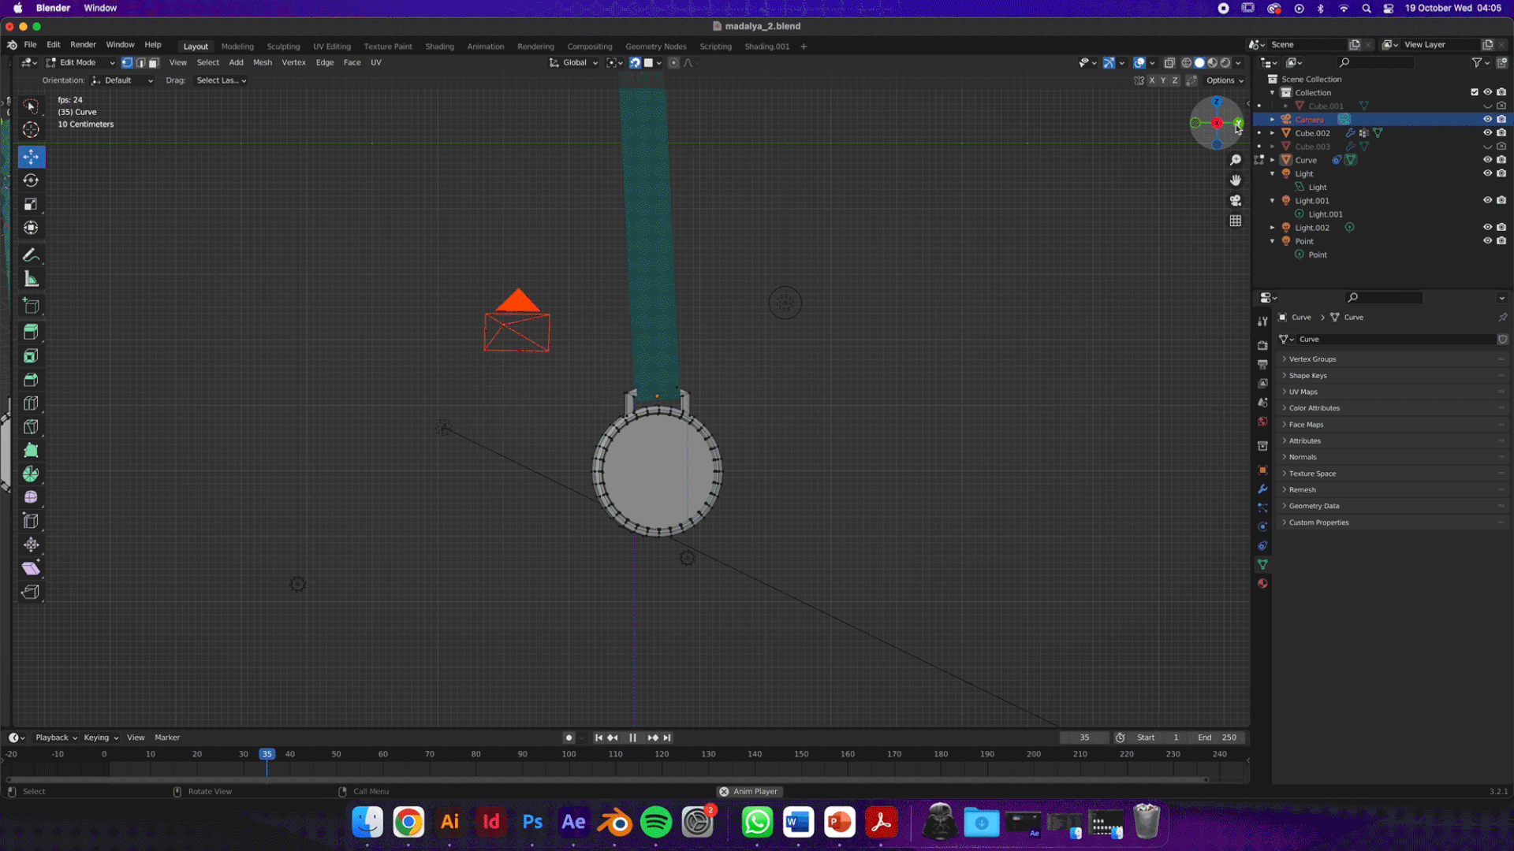Select the Loop Cut tool
The image size is (1514, 851).
point(31,403)
